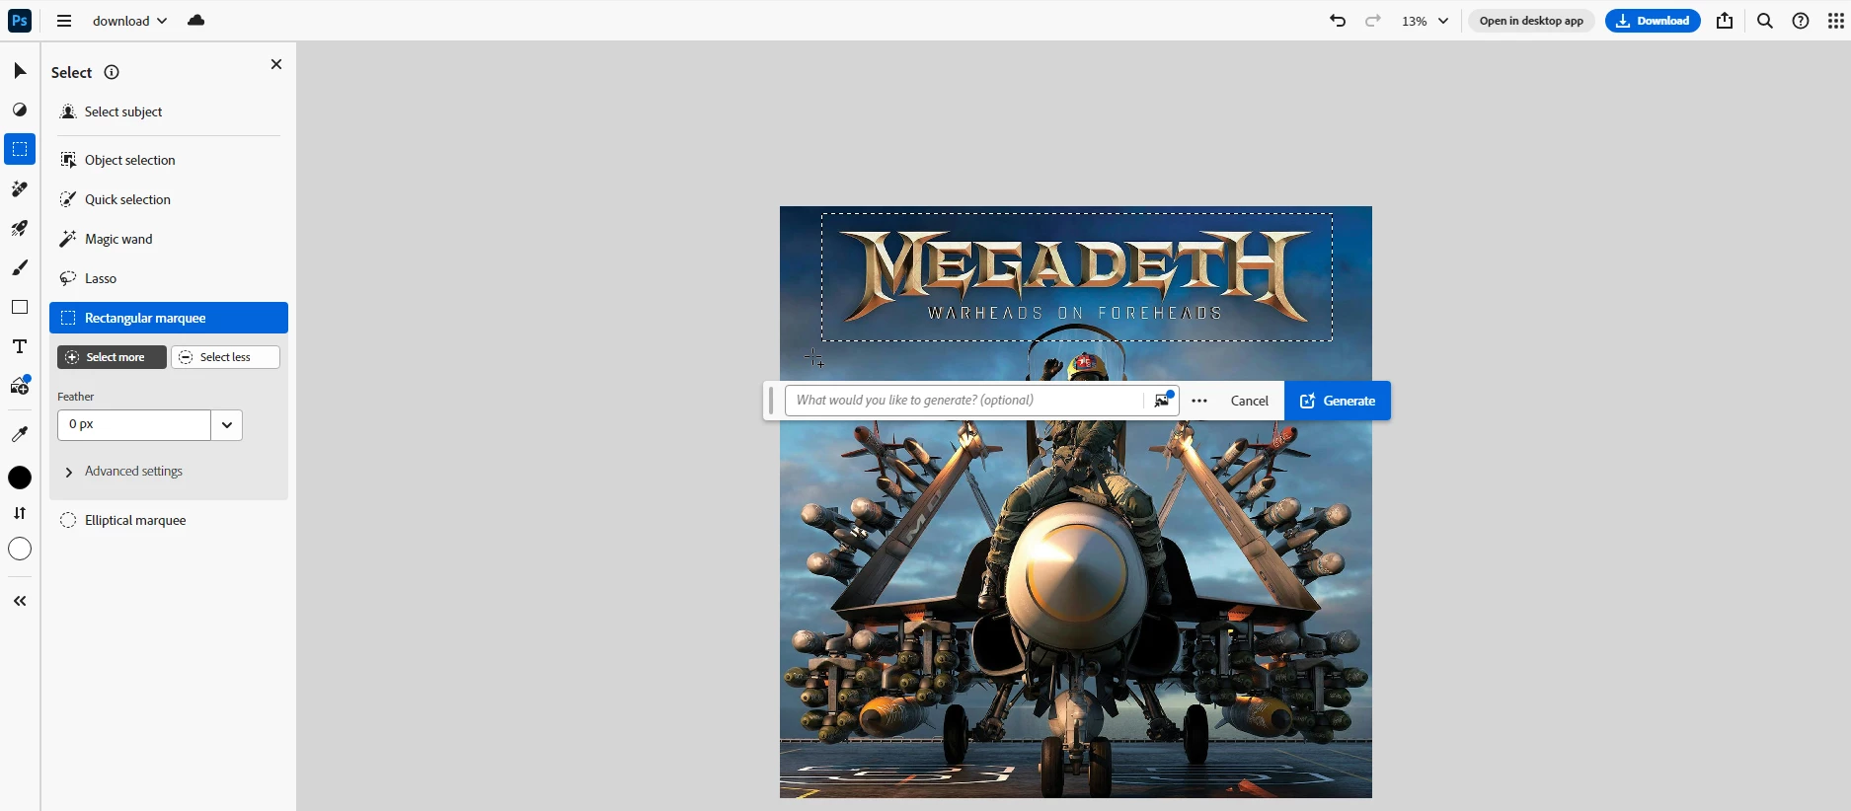Image resolution: width=1851 pixels, height=811 pixels.
Task: Open the apps grid icon
Action: coord(1835,21)
